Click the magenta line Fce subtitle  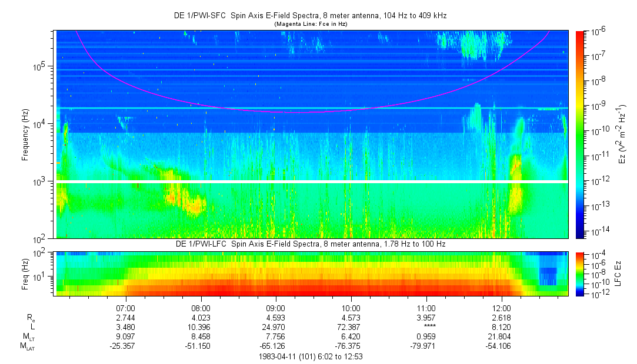coord(311,24)
